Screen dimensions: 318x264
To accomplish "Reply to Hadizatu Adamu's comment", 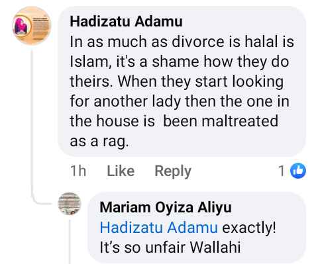I will tap(173, 171).
